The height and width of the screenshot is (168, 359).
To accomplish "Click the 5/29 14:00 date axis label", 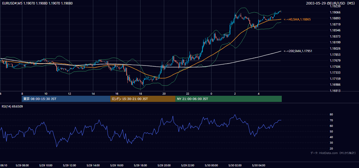I will point(93,165).
